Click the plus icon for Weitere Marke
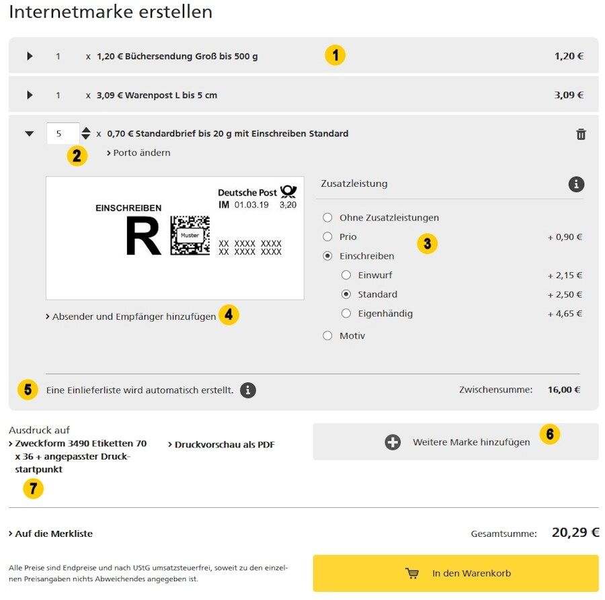Image resolution: width=605 pixels, height=600 pixels. coord(393,442)
